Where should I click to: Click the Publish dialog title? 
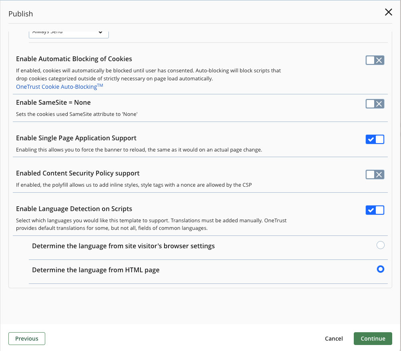click(x=21, y=14)
